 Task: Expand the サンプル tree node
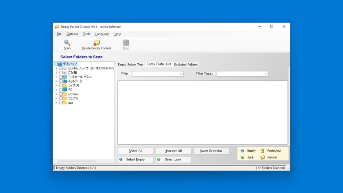(x=56, y=98)
